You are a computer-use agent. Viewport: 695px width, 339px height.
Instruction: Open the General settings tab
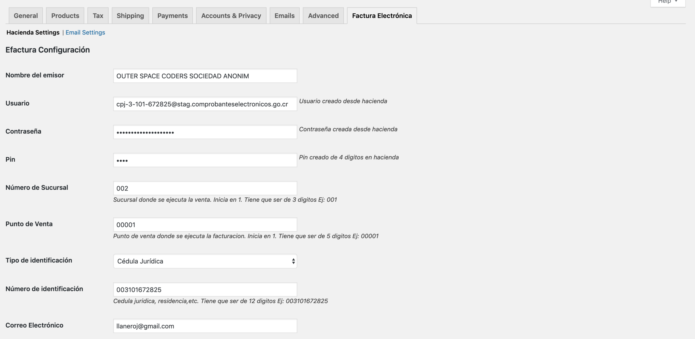(x=26, y=16)
